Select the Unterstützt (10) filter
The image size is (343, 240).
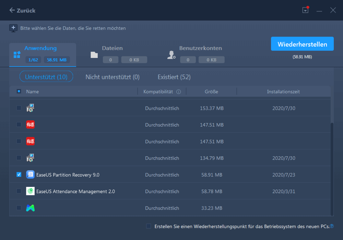46,77
